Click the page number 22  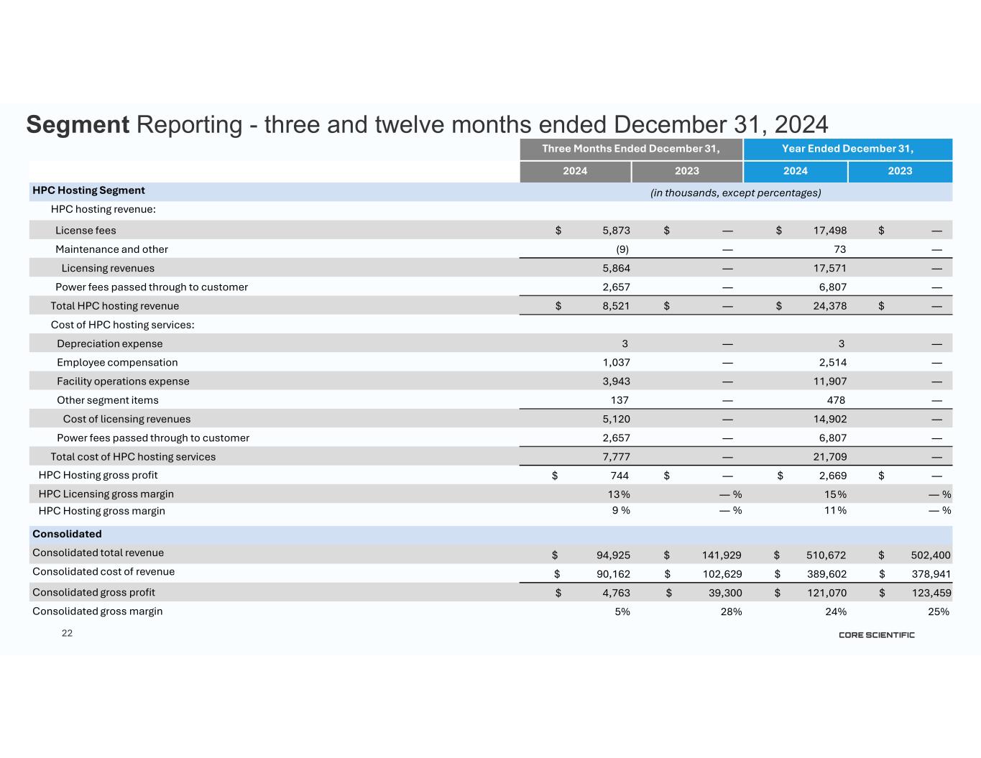67,633
